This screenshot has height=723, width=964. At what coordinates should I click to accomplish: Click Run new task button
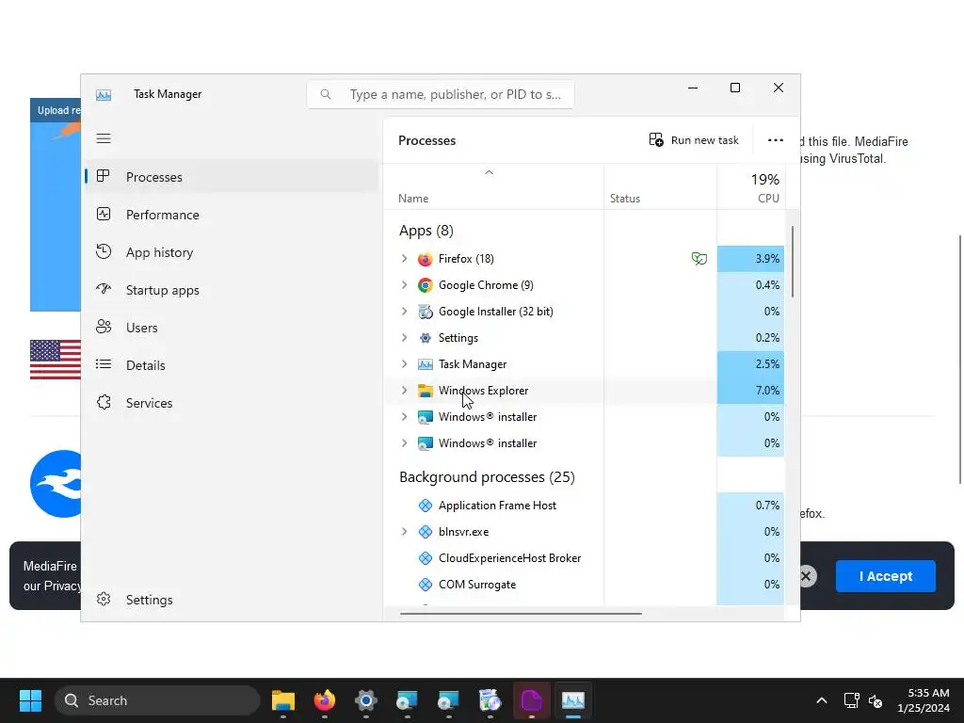click(694, 140)
